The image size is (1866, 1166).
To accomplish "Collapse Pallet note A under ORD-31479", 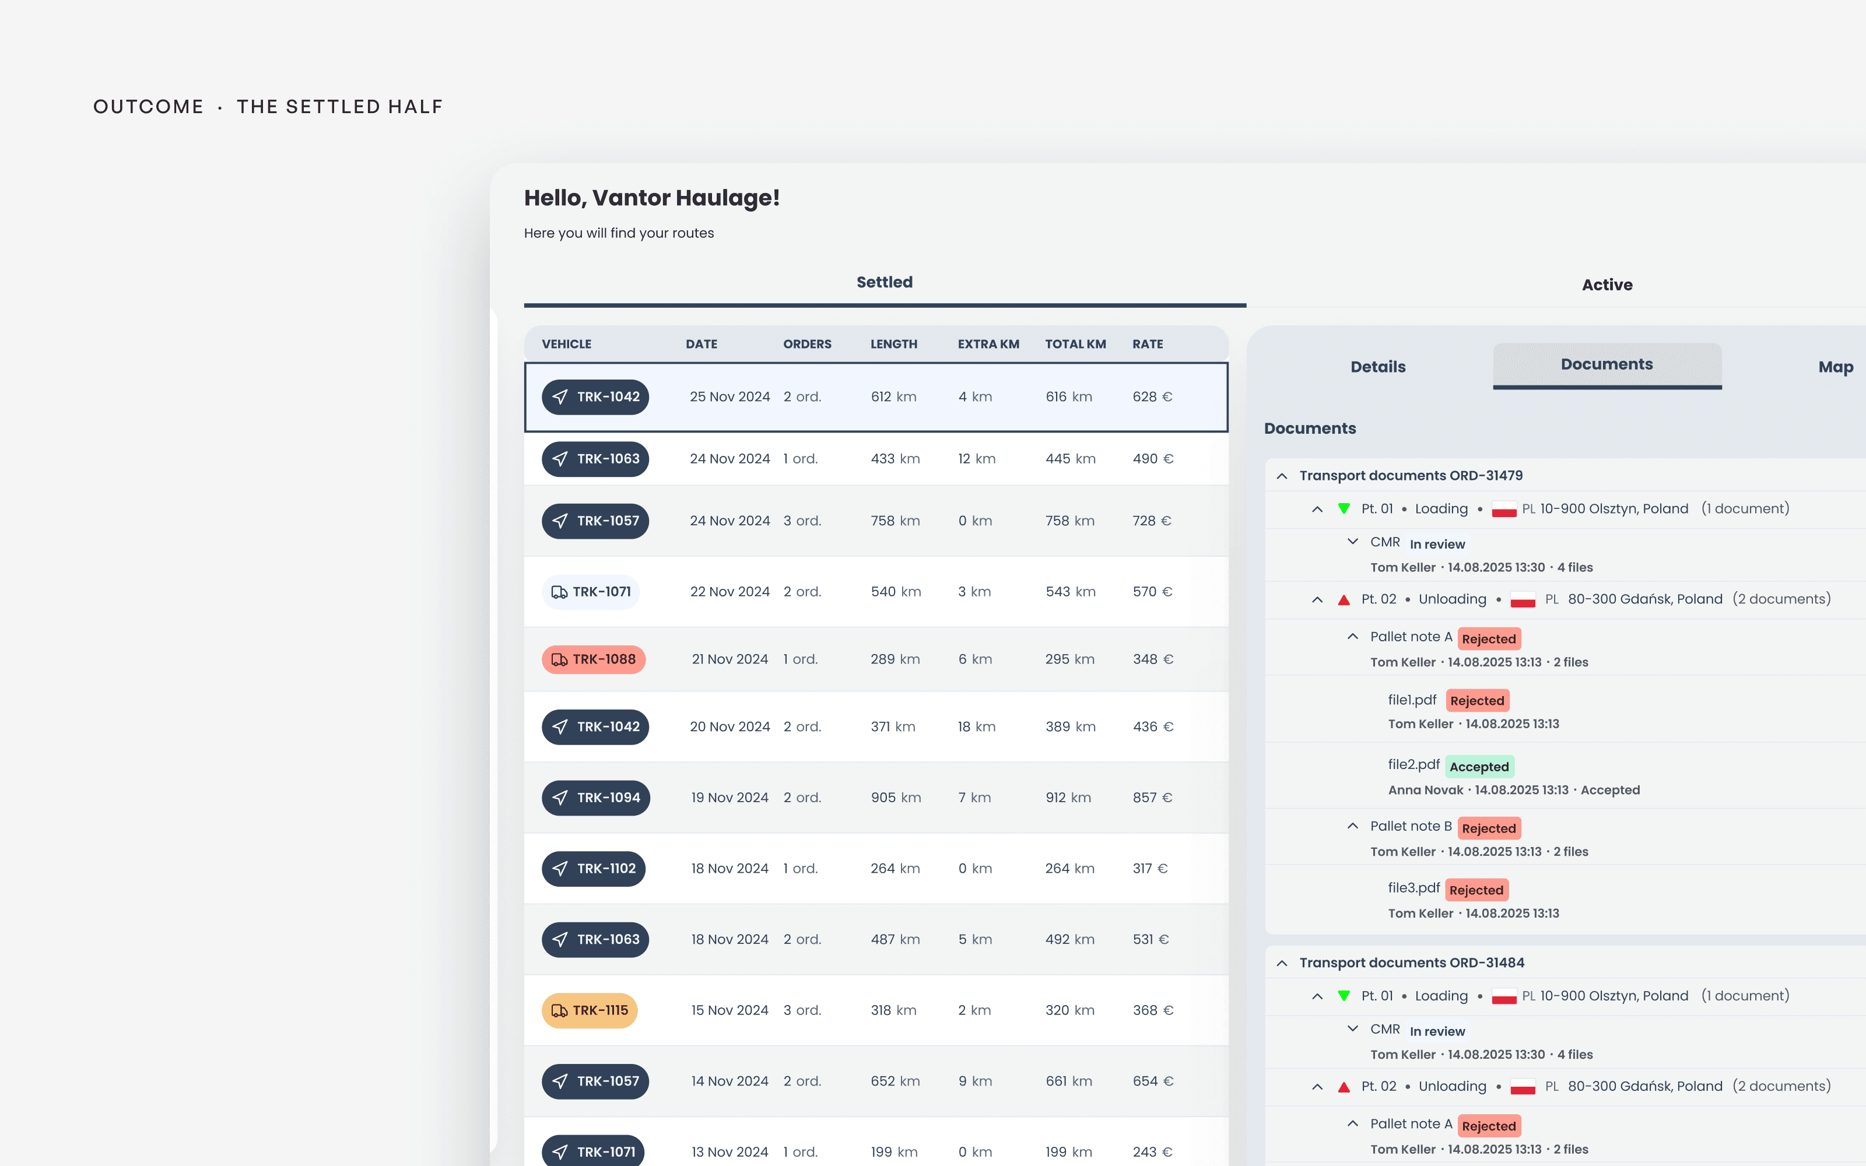I will pyautogui.click(x=1352, y=636).
